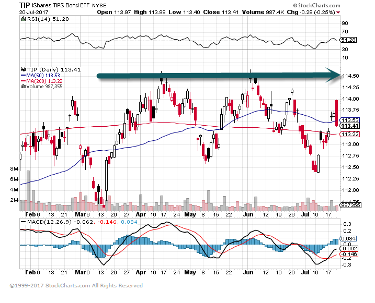The width and height of the screenshot is (375, 303).
Task: Click the May label on the price chart date axis
Action: [190, 214]
